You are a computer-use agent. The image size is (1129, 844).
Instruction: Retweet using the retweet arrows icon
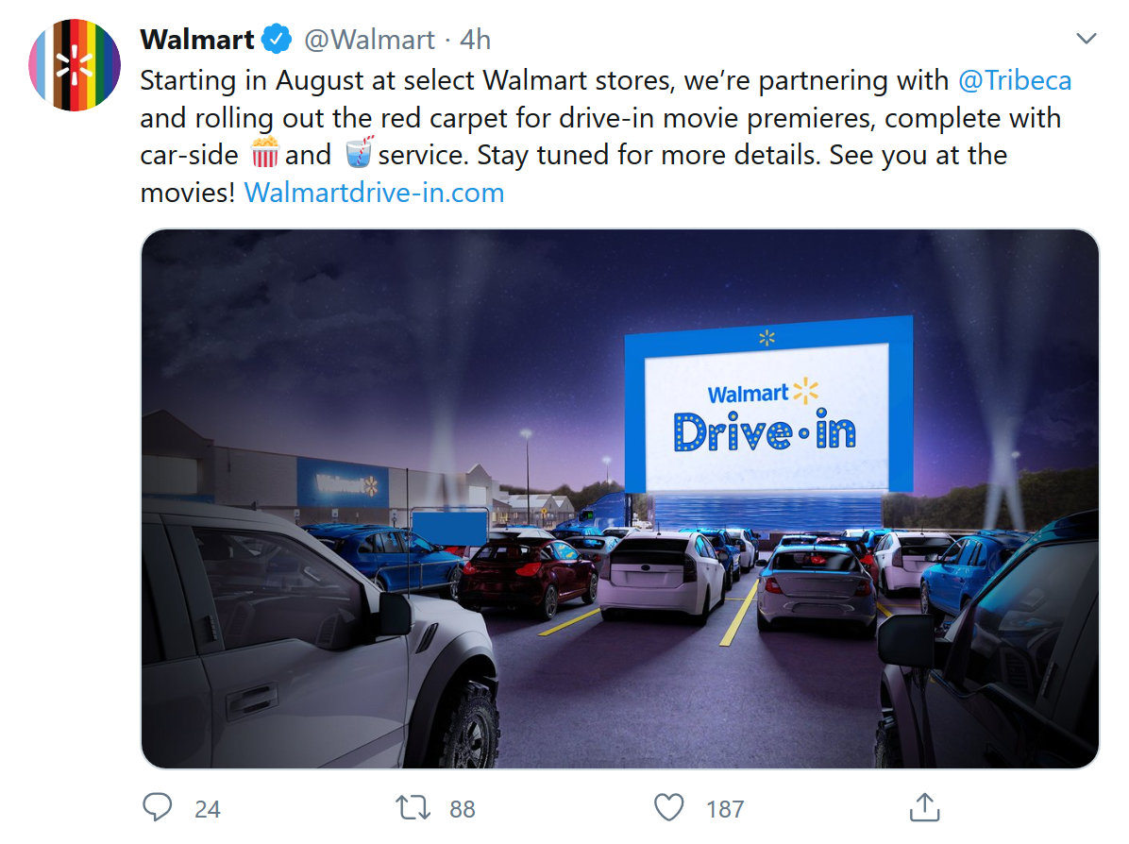pos(413,808)
